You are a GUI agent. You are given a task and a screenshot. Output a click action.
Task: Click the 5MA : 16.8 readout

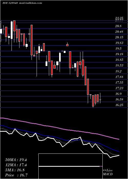point(15,170)
